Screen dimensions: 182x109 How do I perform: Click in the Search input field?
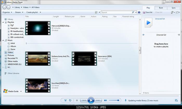tap(116, 12)
